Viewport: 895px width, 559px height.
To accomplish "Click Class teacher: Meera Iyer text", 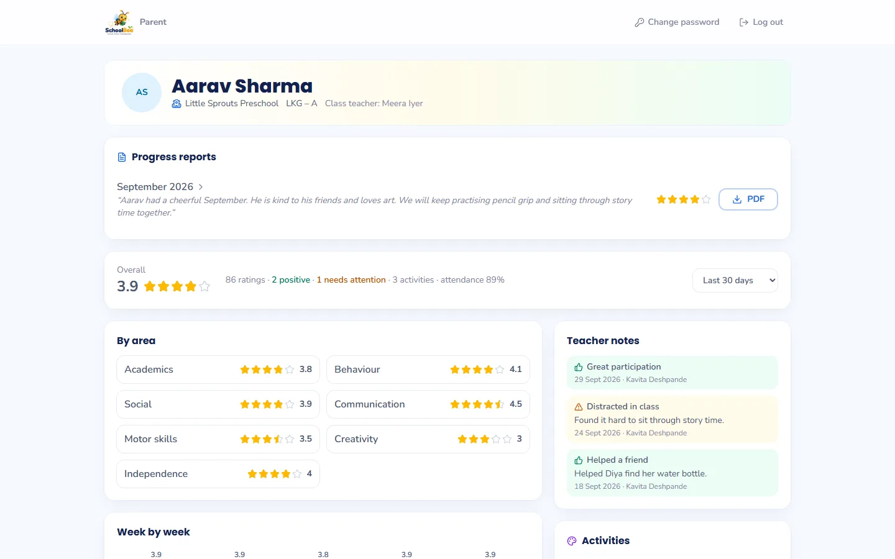I will 374,104.
